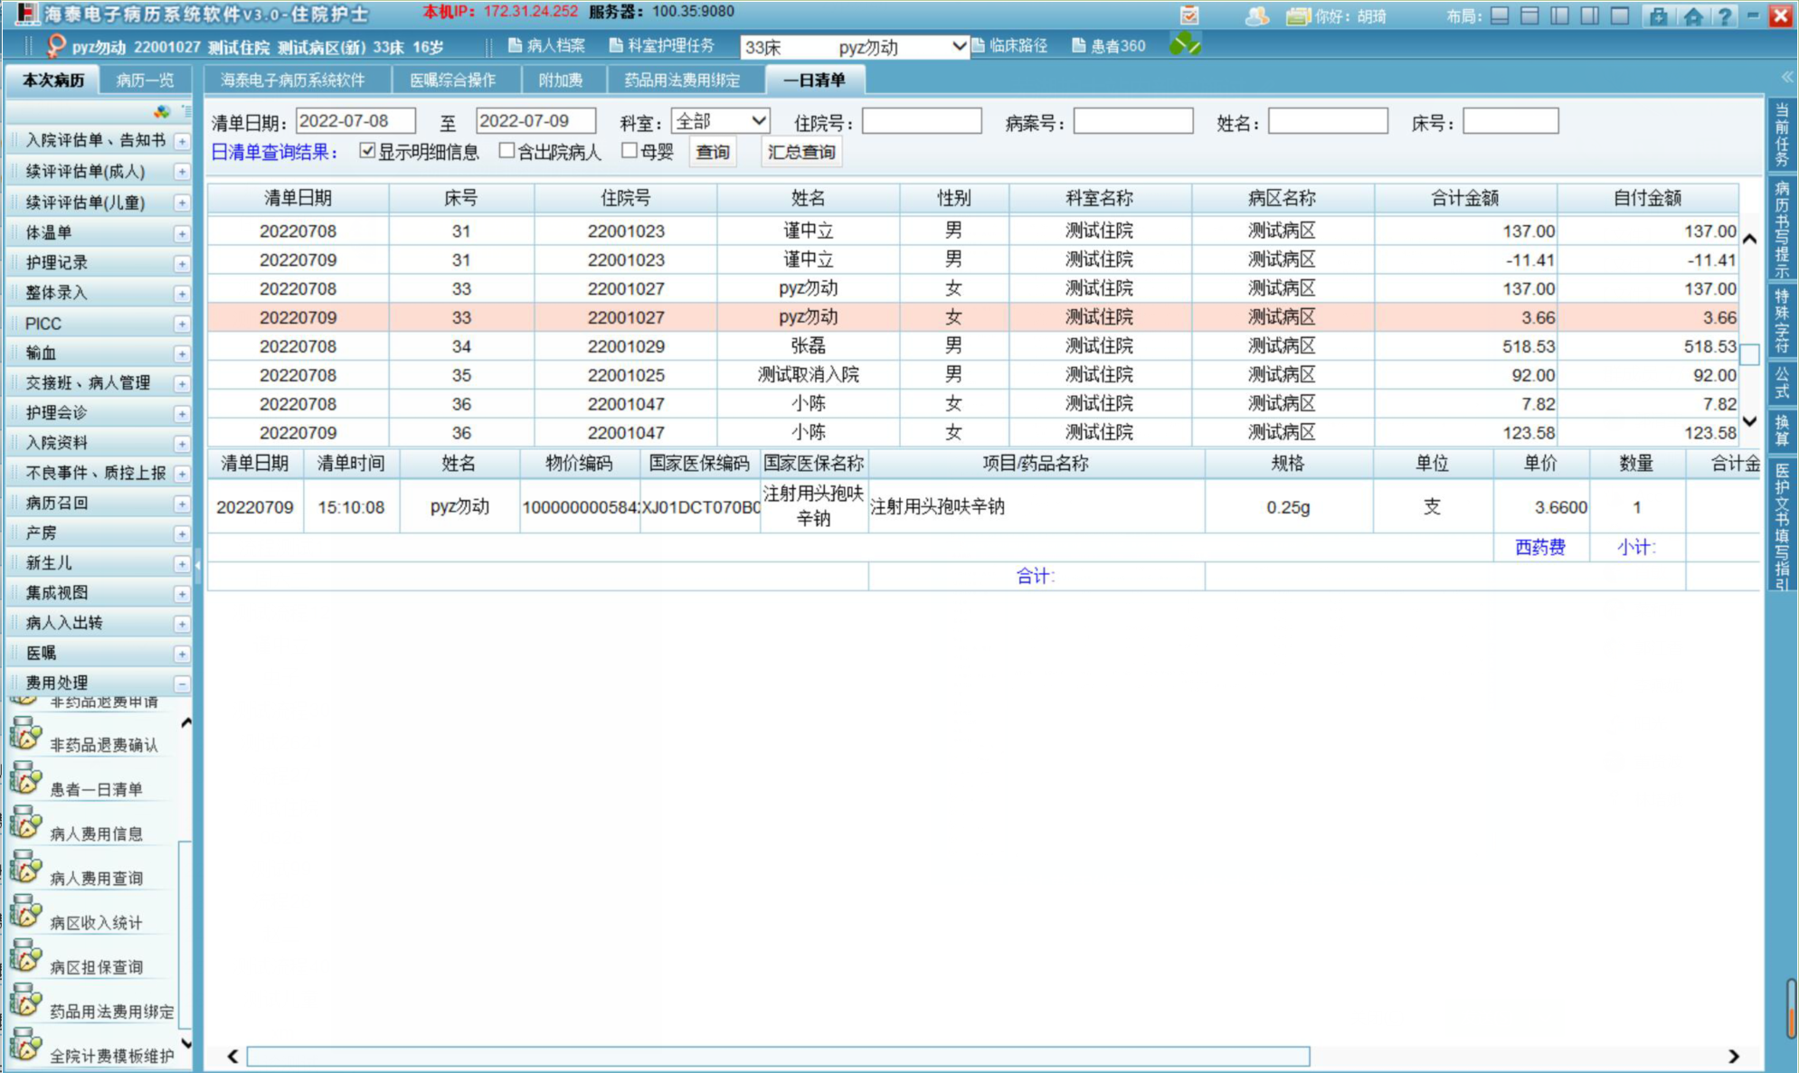This screenshot has height=1073, width=1799.
Task: Select the full-window layout icon
Action: (1619, 16)
